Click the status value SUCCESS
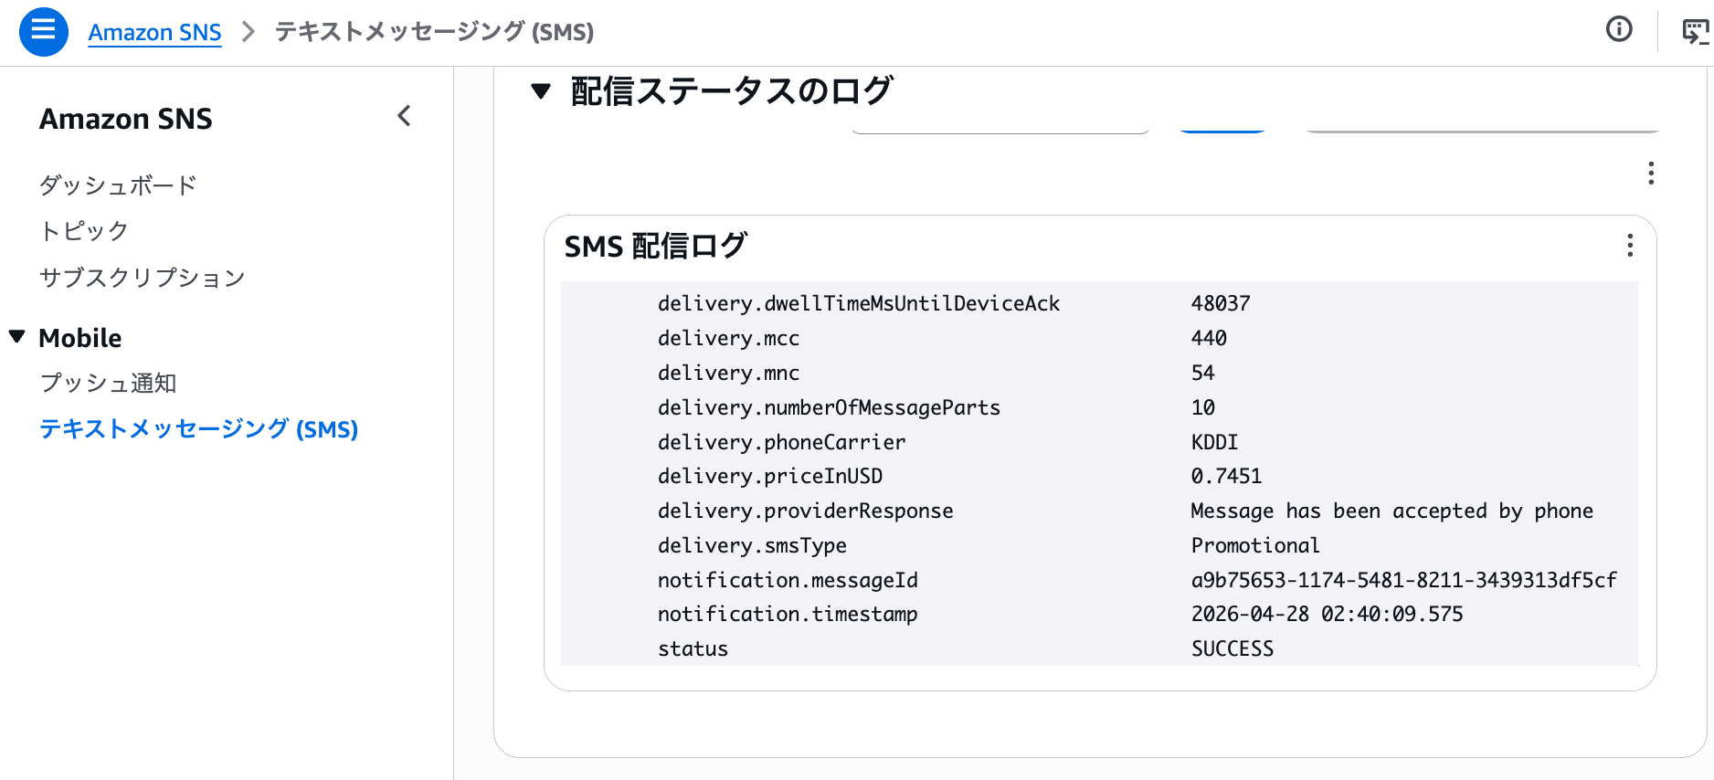1714x780 pixels. [x=1232, y=648]
